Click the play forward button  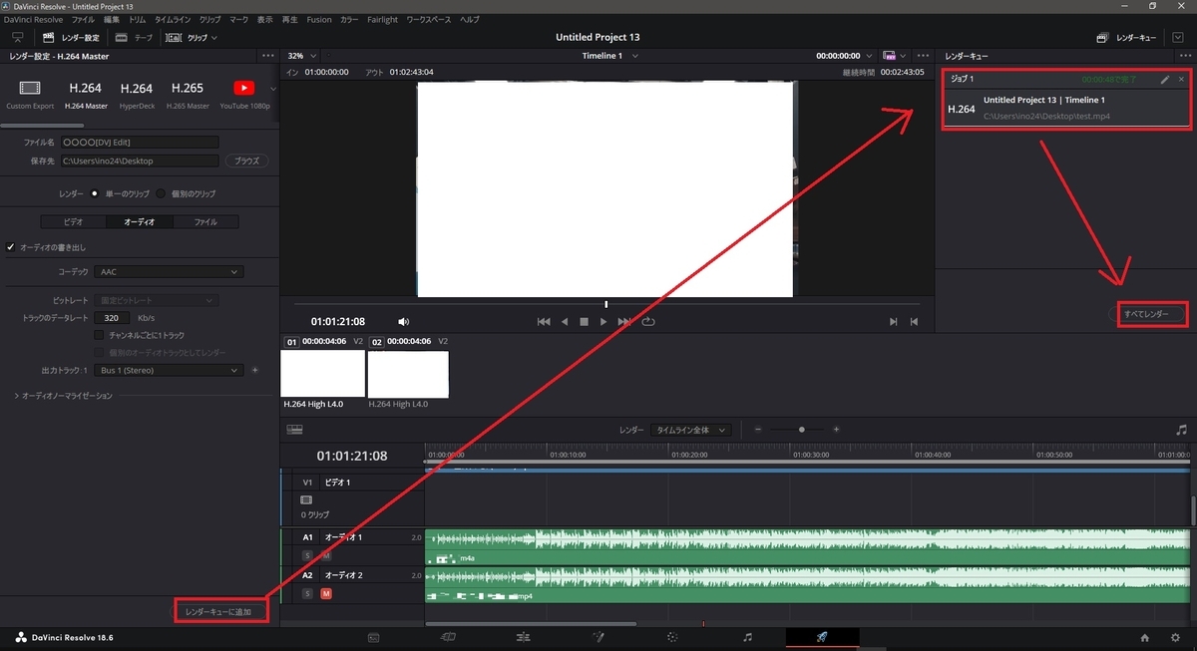click(603, 322)
